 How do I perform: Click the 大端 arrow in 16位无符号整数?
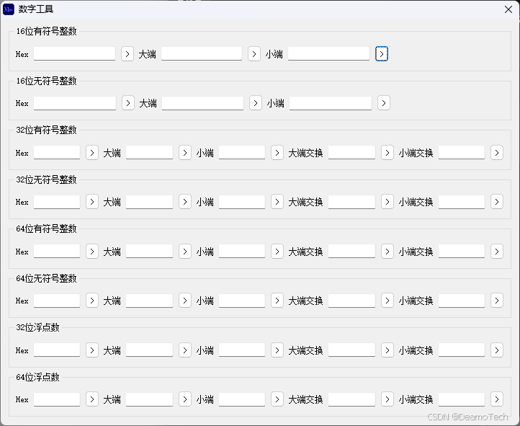[x=256, y=103]
